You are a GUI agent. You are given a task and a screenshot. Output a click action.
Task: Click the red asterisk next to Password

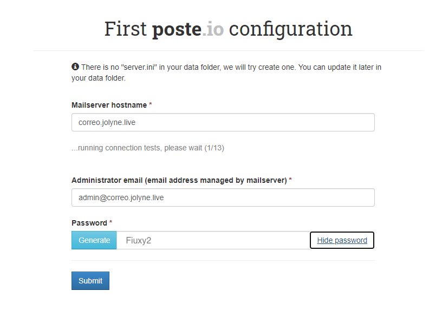point(111,223)
